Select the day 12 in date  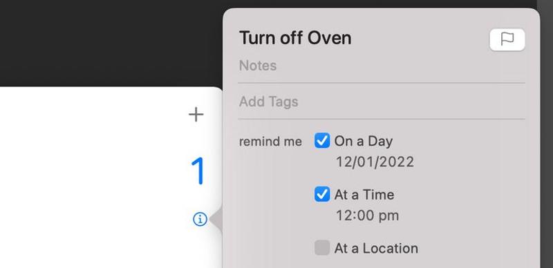pyautogui.click(x=344, y=162)
